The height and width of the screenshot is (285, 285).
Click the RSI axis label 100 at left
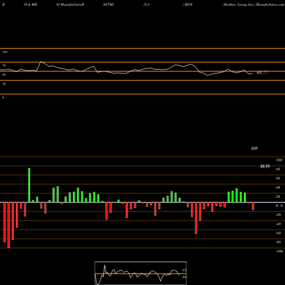click(x=5, y=52)
